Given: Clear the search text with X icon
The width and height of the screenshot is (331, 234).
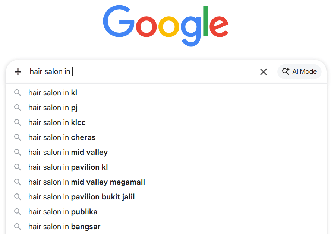Looking at the screenshot, I should coord(263,72).
